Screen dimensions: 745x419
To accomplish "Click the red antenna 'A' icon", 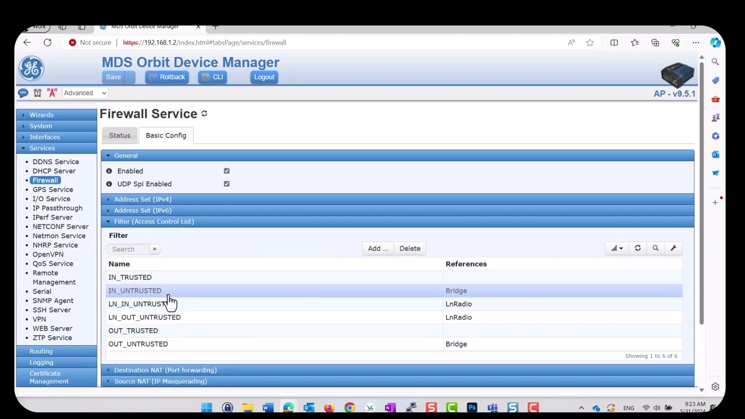I will click(x=52, y=93).
